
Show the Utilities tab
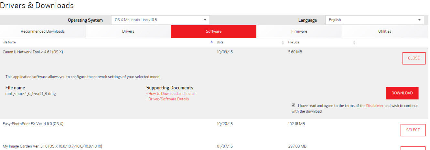(x=384, y=31)
